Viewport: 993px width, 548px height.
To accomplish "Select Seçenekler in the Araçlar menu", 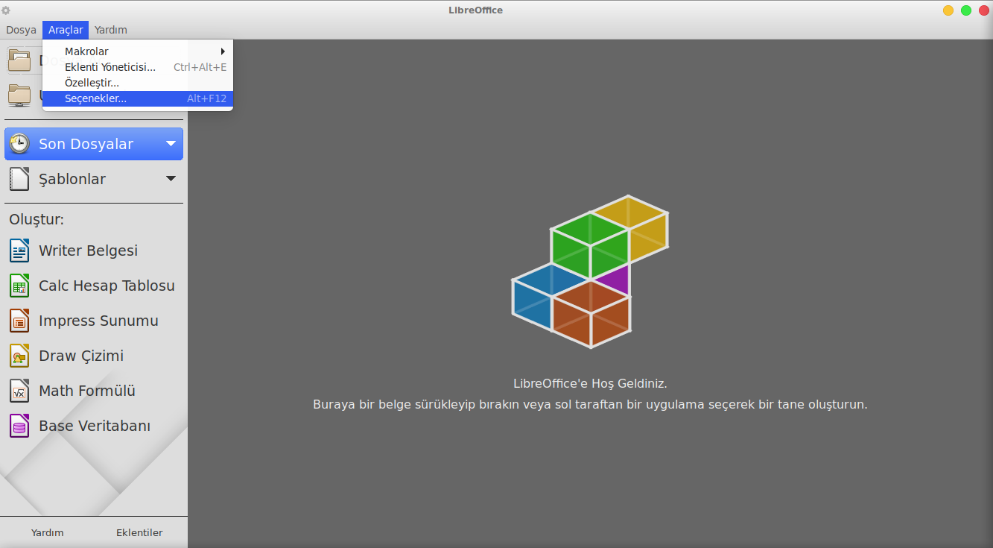I will click(x=138, y=98).
